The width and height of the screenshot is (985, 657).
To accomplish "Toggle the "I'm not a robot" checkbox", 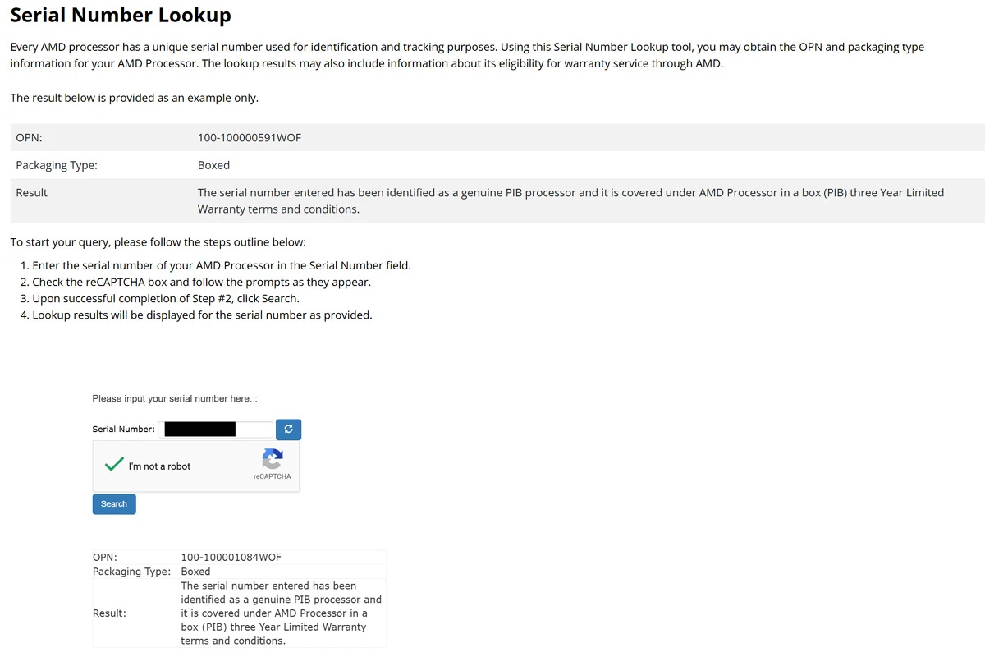I will coord(114,465).
